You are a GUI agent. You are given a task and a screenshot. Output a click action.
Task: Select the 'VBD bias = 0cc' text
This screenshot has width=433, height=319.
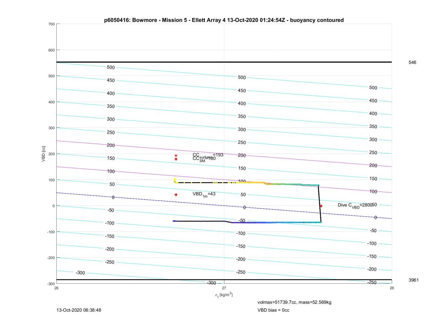coord(273,310)
